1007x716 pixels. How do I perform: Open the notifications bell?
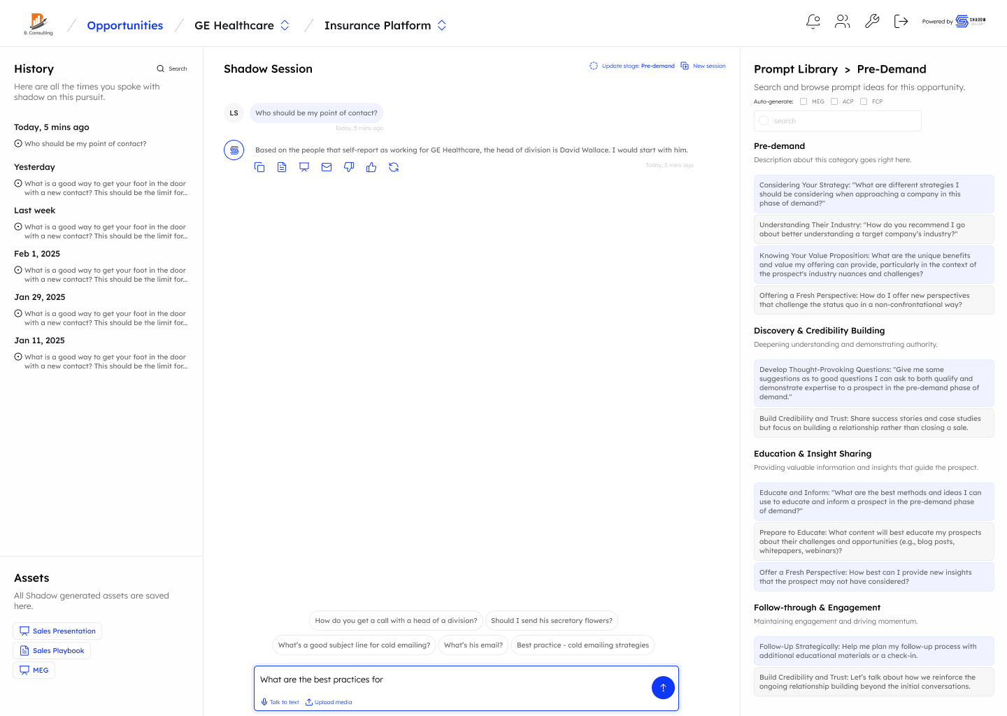813,22
